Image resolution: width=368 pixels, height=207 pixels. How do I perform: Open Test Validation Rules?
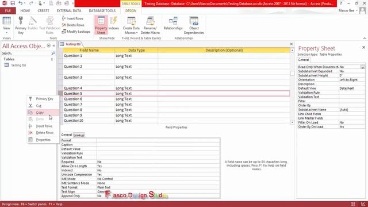click(x=50, y=25)
